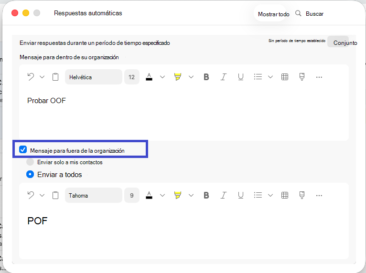The width and height of the screenshot is (366, 273).
Task: Apply bulleted list in Helvética toolbar
Action: pos(258,77)
